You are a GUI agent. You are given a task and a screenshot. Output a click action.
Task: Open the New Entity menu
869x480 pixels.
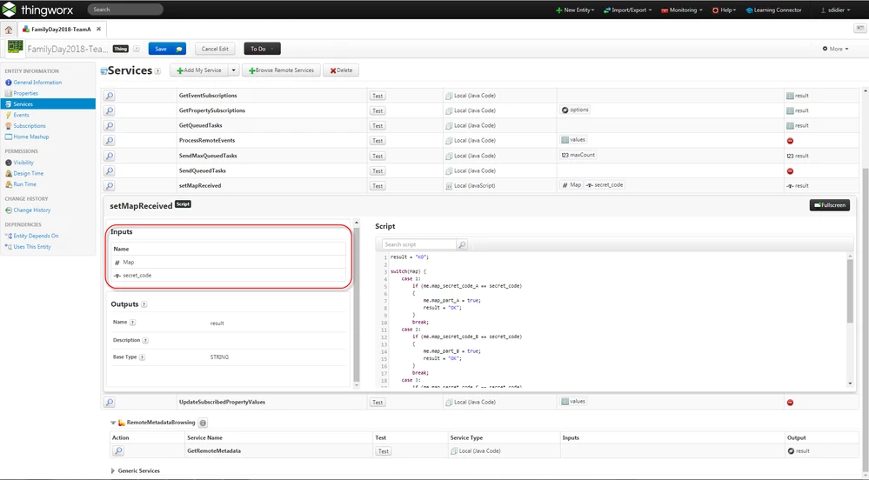575,10
